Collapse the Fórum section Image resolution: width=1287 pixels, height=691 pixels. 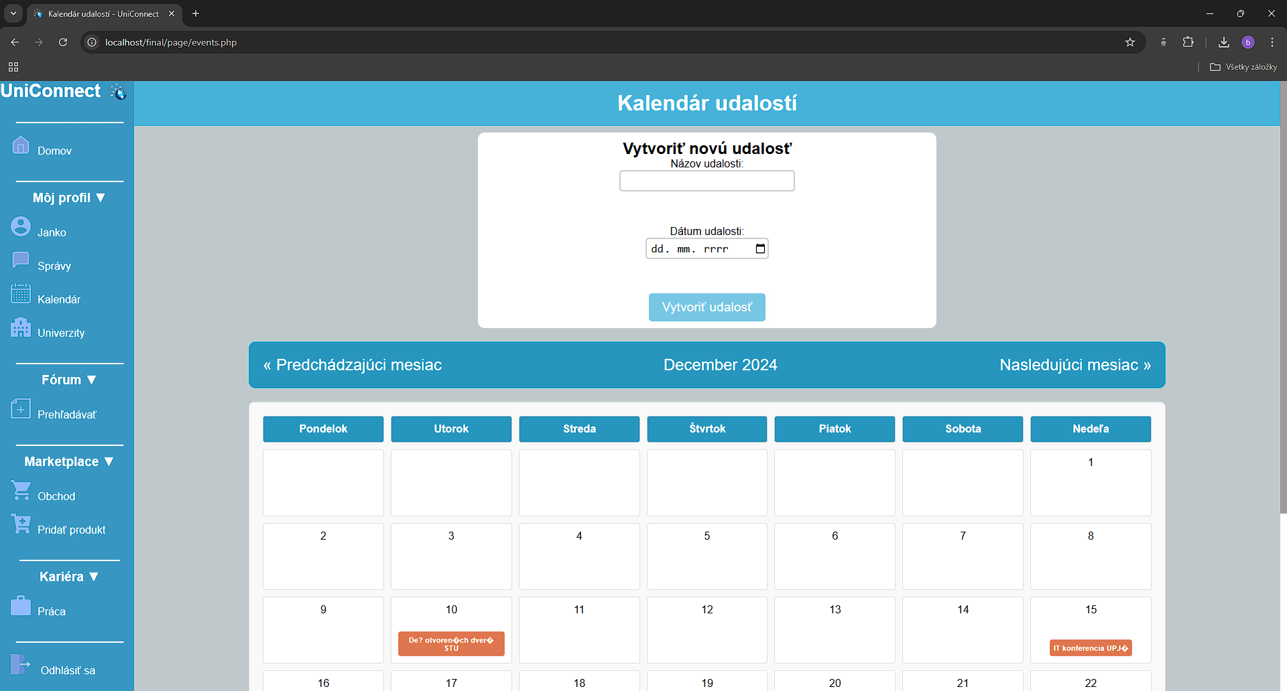69,380
